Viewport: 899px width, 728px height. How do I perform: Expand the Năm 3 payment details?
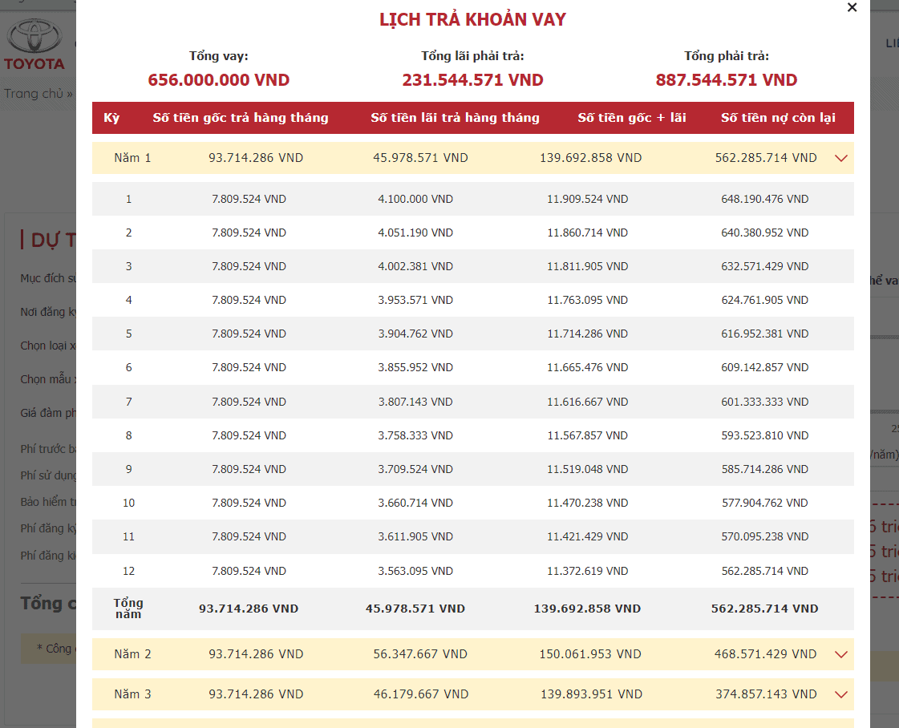tap(840, 694)
